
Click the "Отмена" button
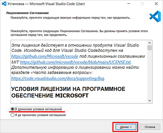(x=150, y=127)
